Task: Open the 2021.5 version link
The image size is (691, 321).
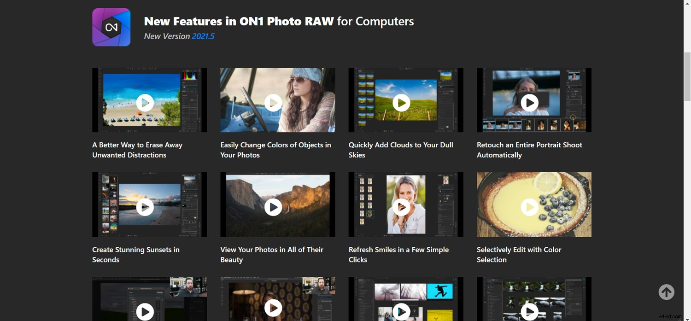Action: [204, 36]
